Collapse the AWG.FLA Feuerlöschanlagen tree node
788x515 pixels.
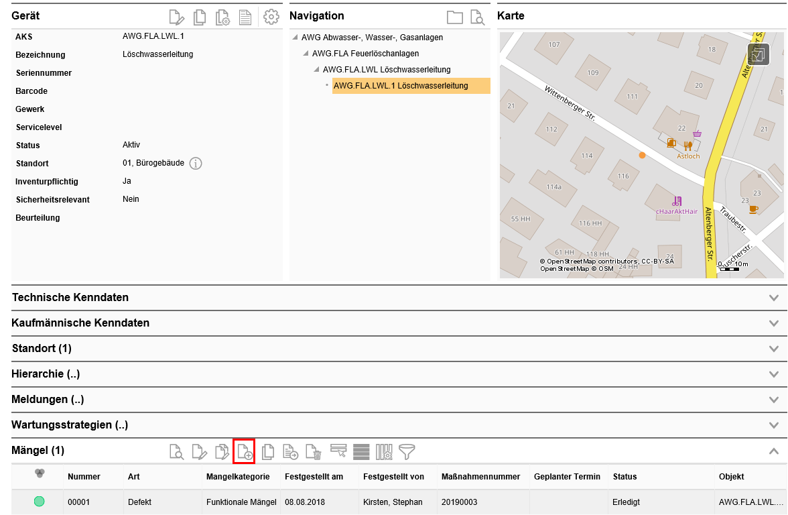tap(306, 54)
